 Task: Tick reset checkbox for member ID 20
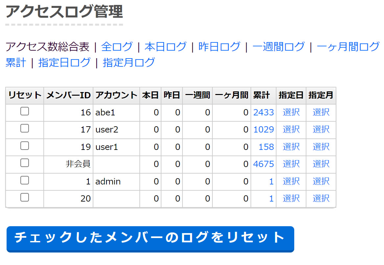(x=25, y=197)
